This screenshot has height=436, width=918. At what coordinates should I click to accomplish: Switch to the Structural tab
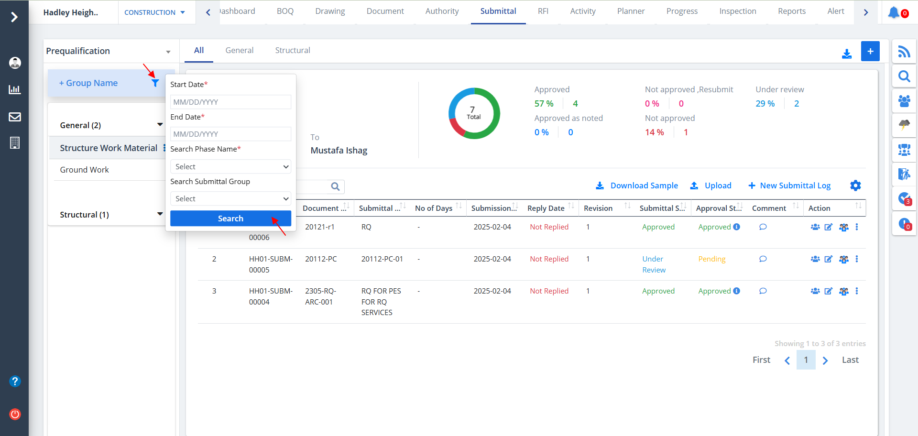click(x=292, y=50)
